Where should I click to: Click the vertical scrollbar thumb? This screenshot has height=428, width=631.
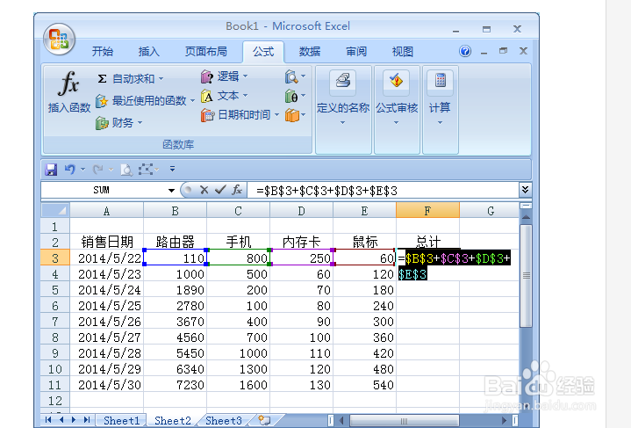coord(526,276)
